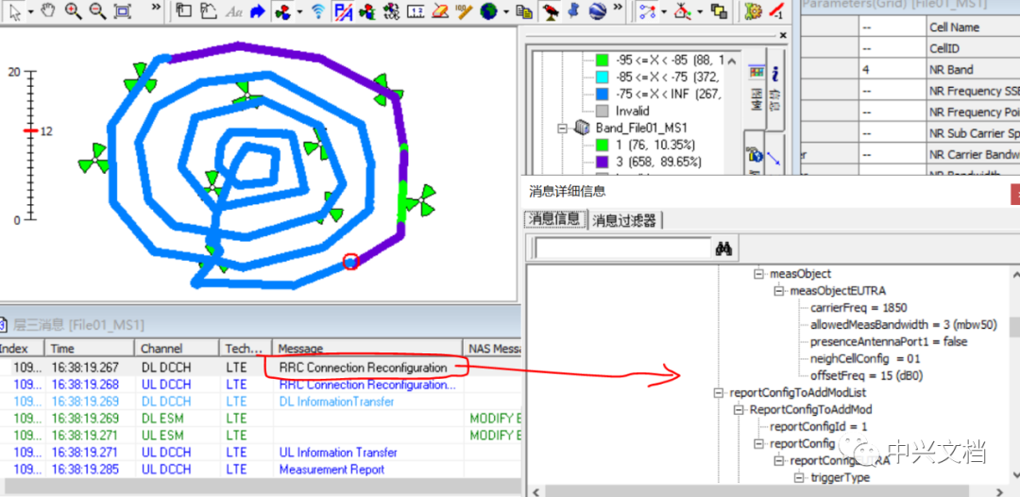Collapse the triggerType tree node

click(x=799, y=477)
